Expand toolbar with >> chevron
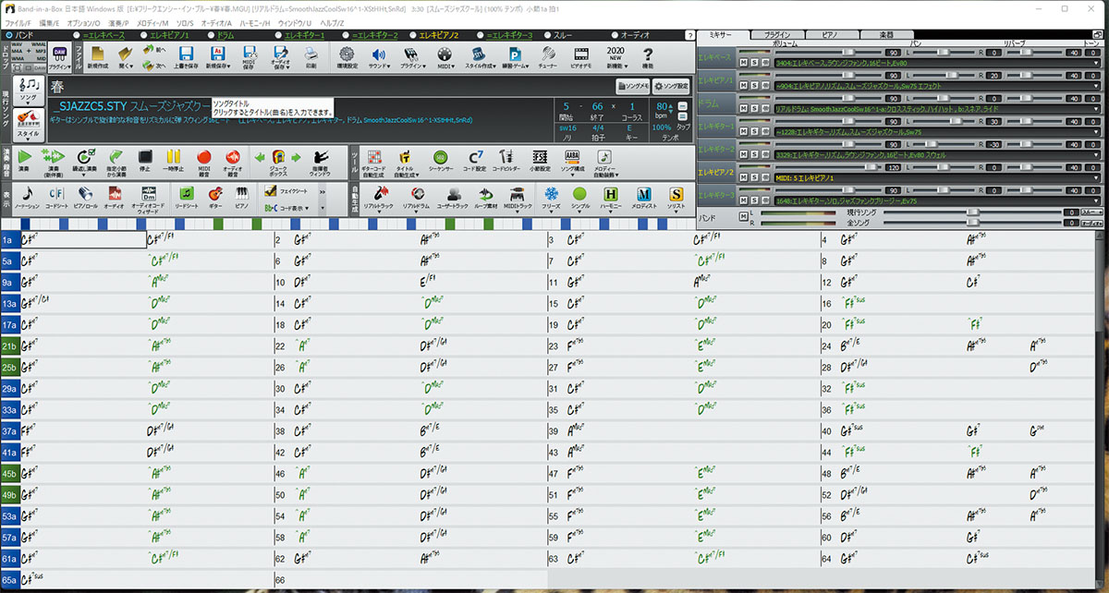 322,191
